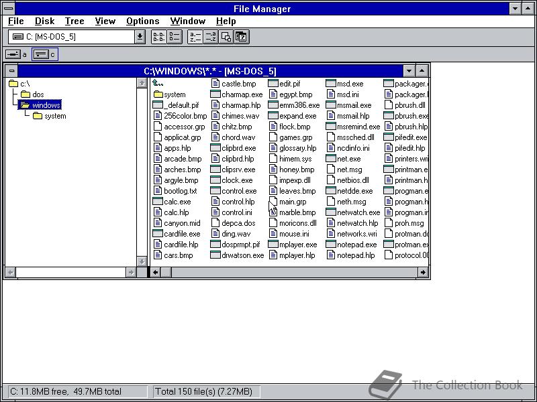Click tree pane scrollbar up arrow

[x=142, y=82]
